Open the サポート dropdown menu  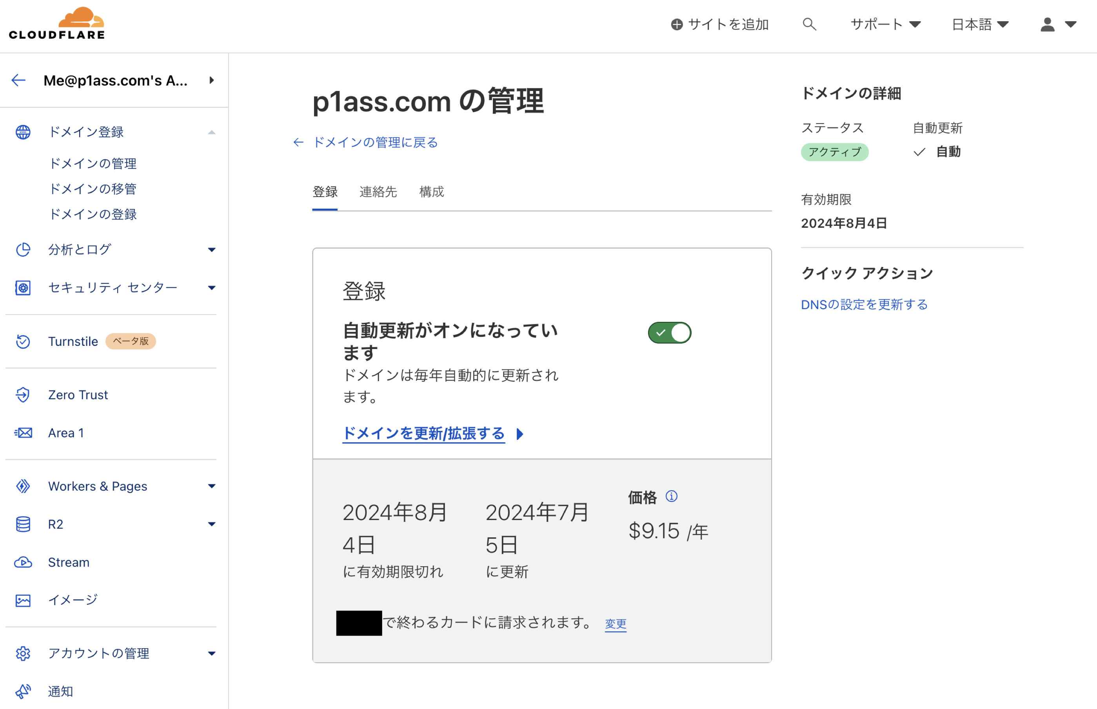[x=885, y=24]
